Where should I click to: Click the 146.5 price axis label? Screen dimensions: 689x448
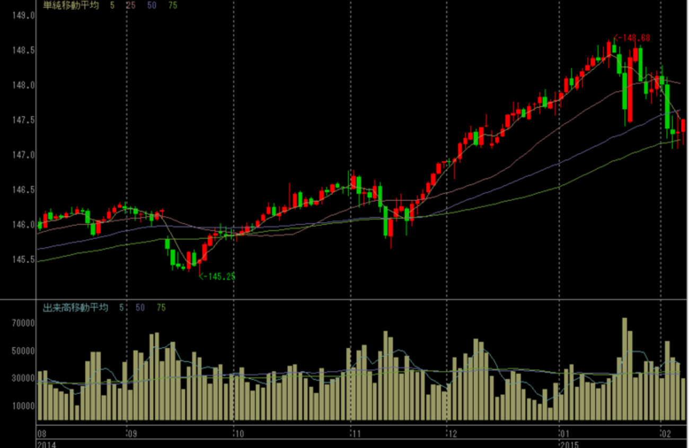pyautogui.click(x=23, y=190)
